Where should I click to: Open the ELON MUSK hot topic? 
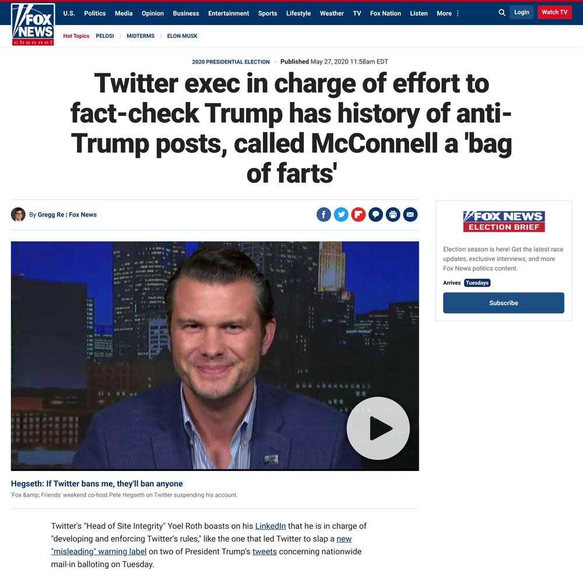pyautogui.click(x=182, y=36)
